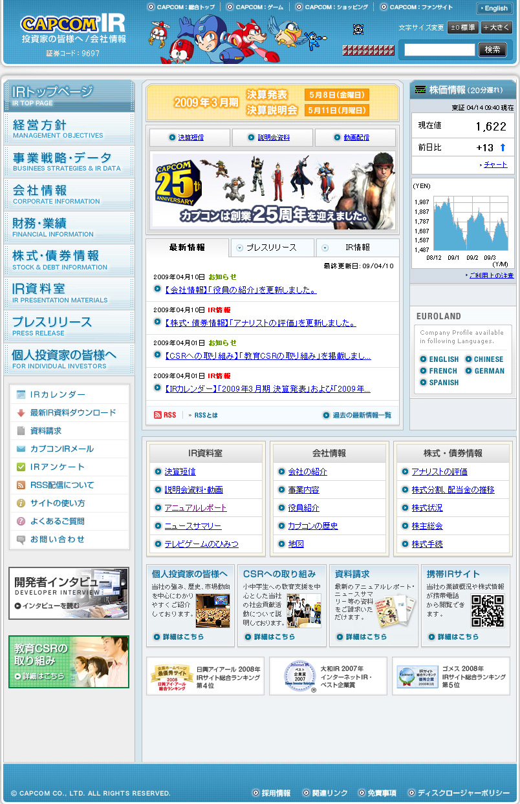Open ディスクロージャーポリシー footer link

point(459,793)
